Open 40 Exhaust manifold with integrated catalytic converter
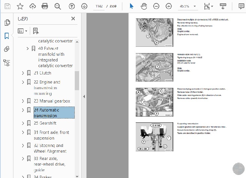Image resolution: width=246 pixels, height=178 pixels. tap(56, 57)
